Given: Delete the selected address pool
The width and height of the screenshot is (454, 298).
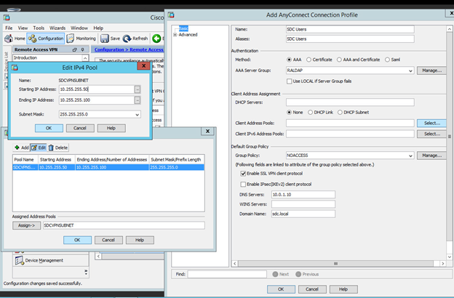Looking at the screenshot, I should tap(58, 148).
